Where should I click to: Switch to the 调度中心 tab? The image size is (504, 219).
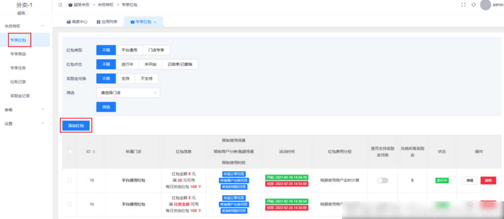77,22
